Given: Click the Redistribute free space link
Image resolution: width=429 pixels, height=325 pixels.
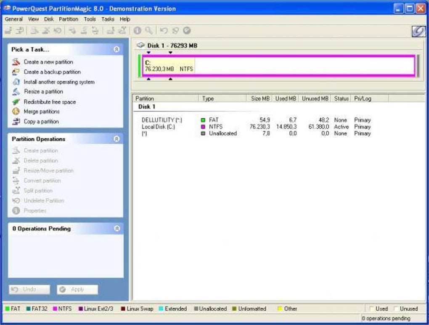Looking at the screenshot, I should pyautogui.click(x=50, y=102).
